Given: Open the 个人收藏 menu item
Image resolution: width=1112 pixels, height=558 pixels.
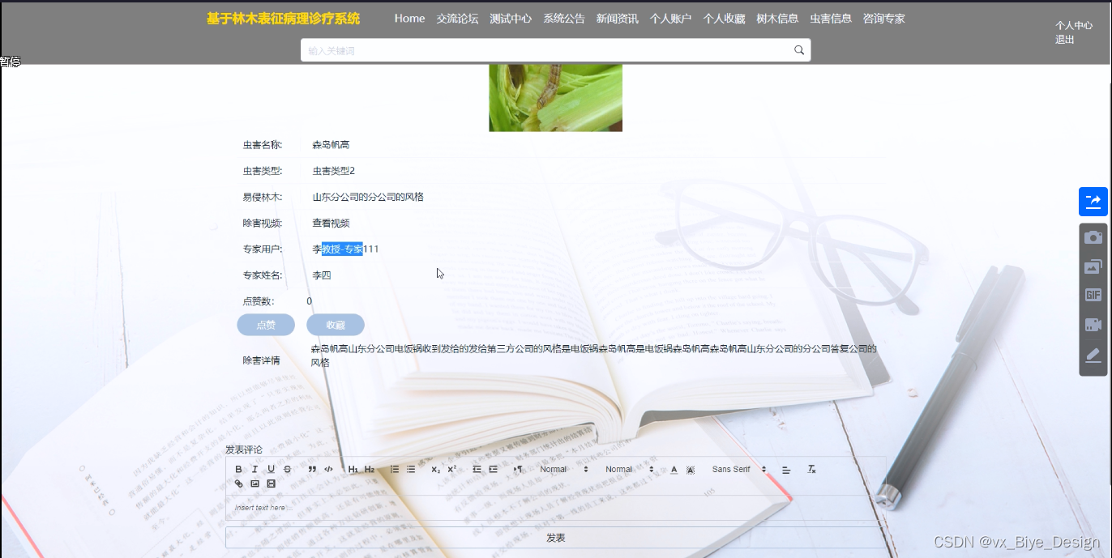Looking at the screenshot, I should 724,19.
